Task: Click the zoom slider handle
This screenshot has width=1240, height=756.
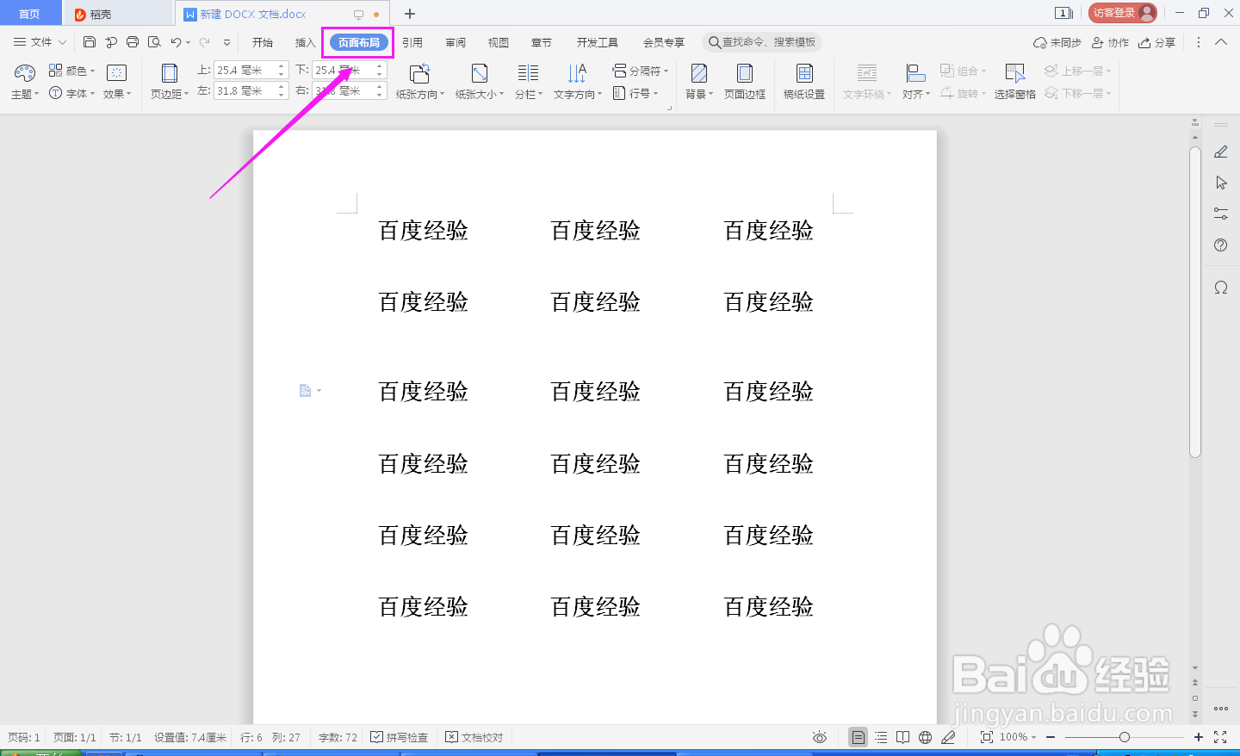Action: [x=1125, y=737]
